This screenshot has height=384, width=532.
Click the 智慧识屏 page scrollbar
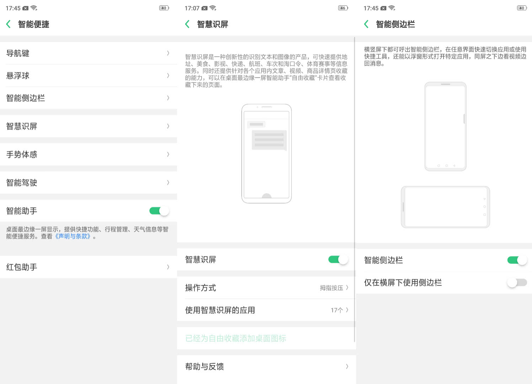point(355,189)
